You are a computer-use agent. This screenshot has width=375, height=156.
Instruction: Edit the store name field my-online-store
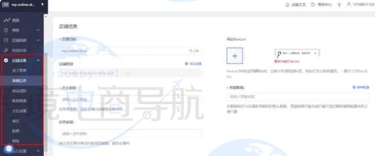coord(130,51)
